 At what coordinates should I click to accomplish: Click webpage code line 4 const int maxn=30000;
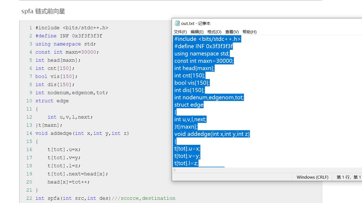point(67,52)
